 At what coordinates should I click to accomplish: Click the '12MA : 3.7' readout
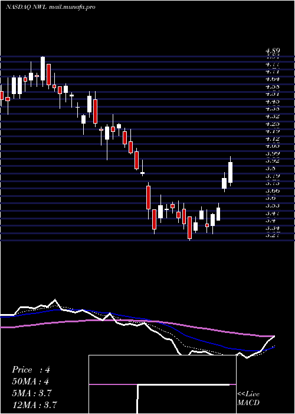(x=34, y=405)
